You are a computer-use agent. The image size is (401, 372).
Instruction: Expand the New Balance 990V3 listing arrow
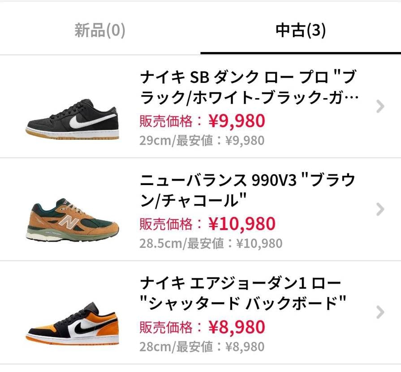(380, 208)
